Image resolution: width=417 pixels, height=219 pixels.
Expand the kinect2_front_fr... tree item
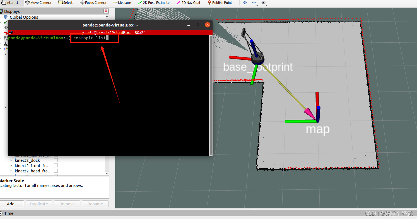11,166
